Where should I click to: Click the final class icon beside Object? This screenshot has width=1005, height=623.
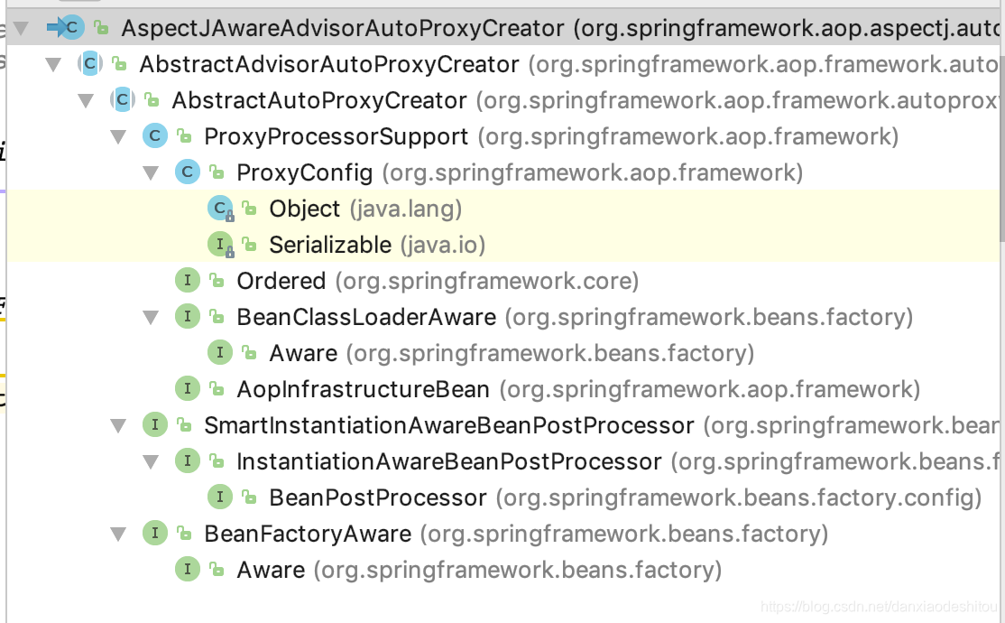(x=219, y=208)
